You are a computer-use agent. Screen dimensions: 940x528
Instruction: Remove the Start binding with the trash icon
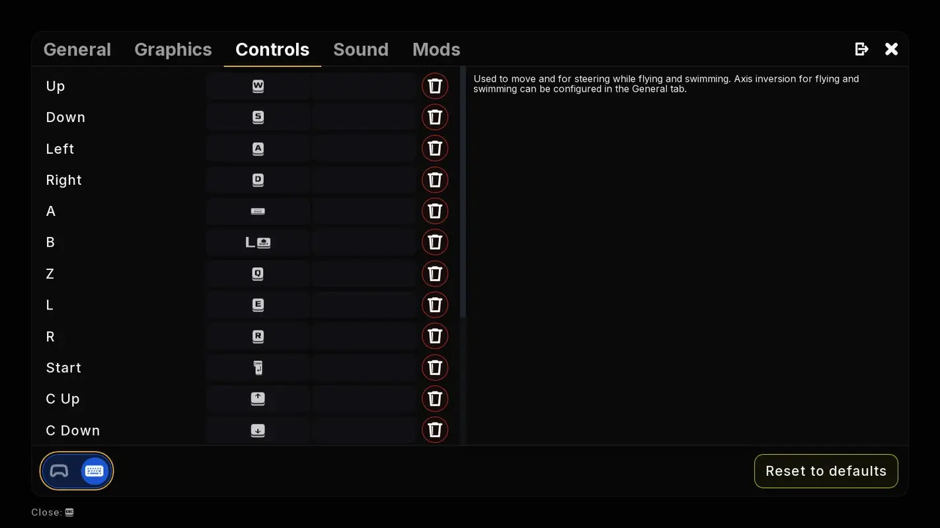(x=435, y=367)
